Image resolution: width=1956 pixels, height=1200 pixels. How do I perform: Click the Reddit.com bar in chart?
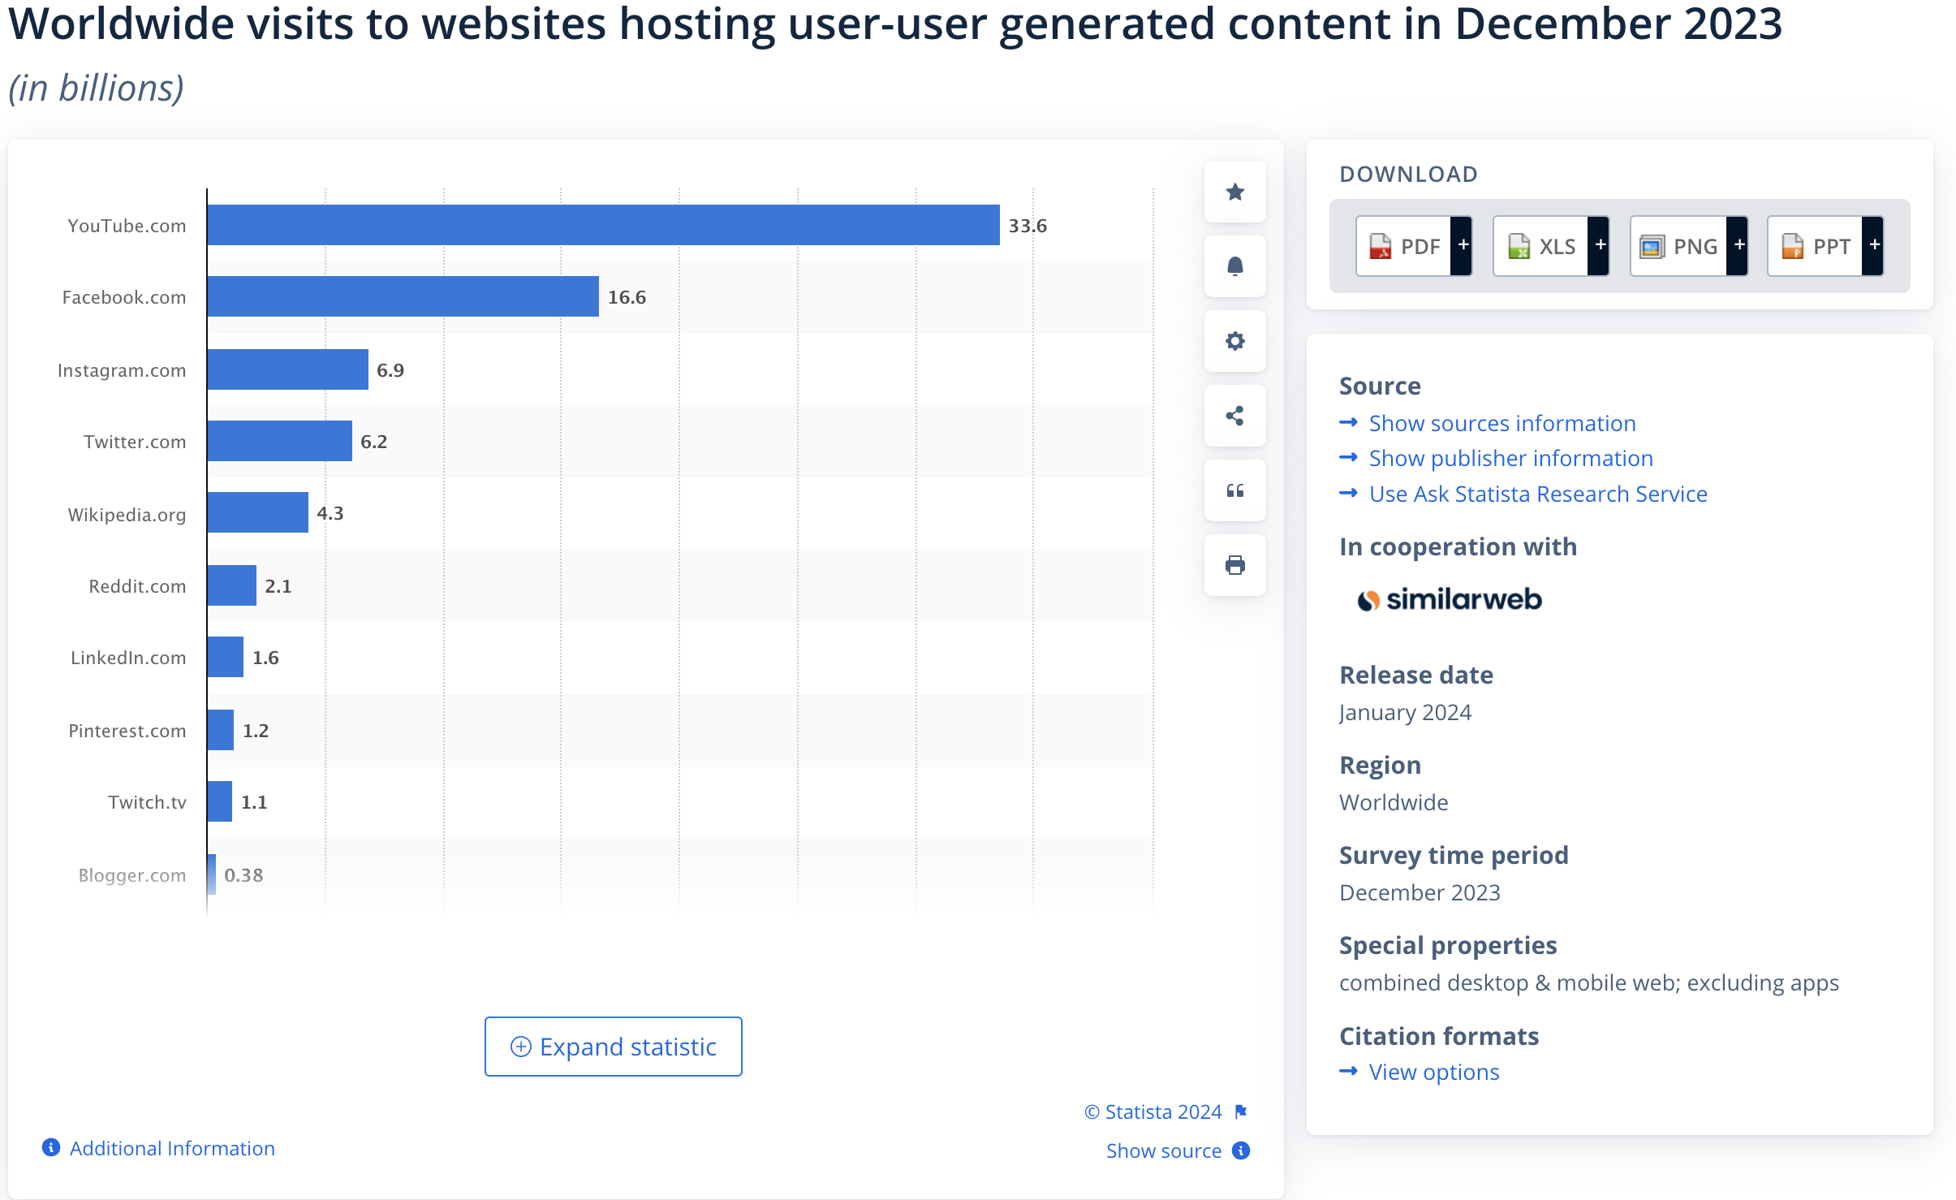(x=232, y=585)
